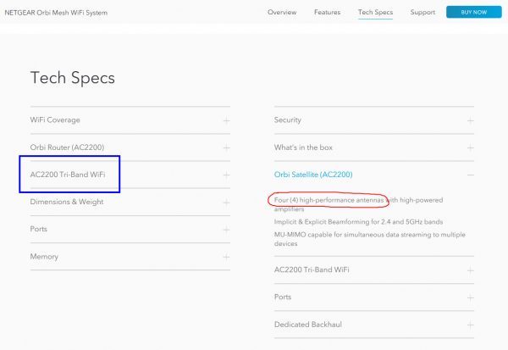Click the Implicit & Explicit Beamforming line
Image resolution: width=508 pixels, height=350 pixels.
click(x=358, y=222)
